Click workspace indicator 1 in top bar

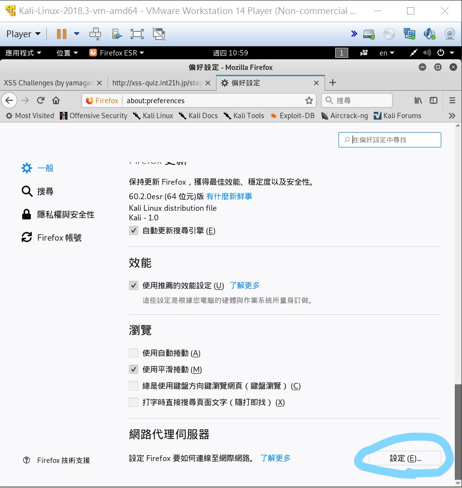click(x=341, y=53)
